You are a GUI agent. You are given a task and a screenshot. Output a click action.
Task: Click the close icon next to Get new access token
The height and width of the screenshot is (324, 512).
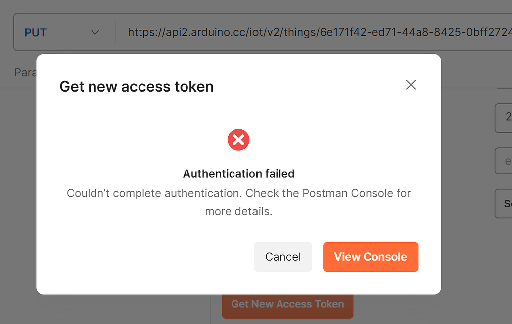pos(411,85)
